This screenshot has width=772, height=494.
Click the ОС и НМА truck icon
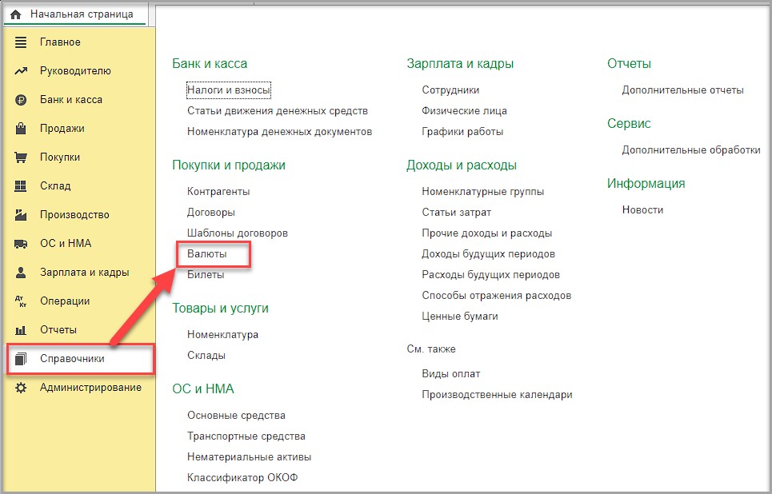(x=21, y=244)
